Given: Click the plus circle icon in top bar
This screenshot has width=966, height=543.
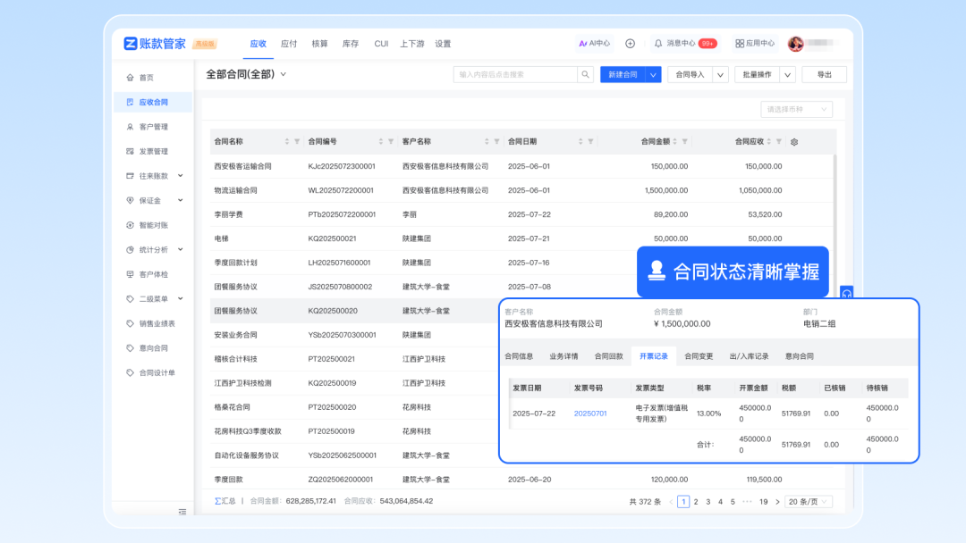Looking at the screenshot, I should (x=630, y=43).
